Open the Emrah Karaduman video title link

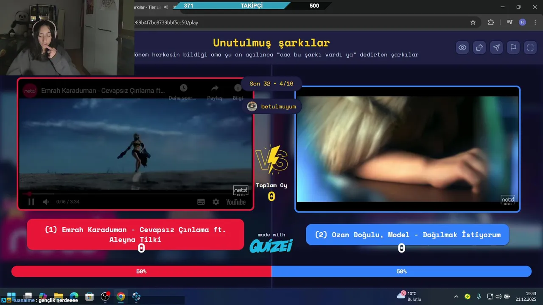coord(103,91)
